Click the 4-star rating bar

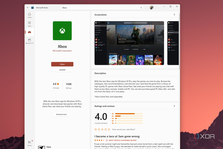129,116
